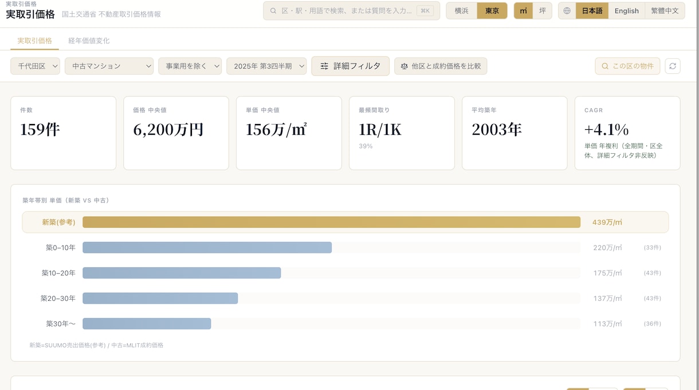Click the 439万/㎡ value
The width and height of the screenshot is (699, 390).
(607, 222)
